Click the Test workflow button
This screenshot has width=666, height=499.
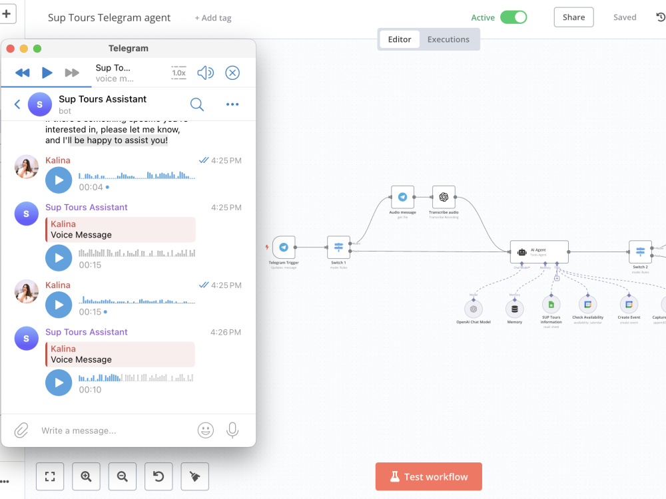pos(428,476)
